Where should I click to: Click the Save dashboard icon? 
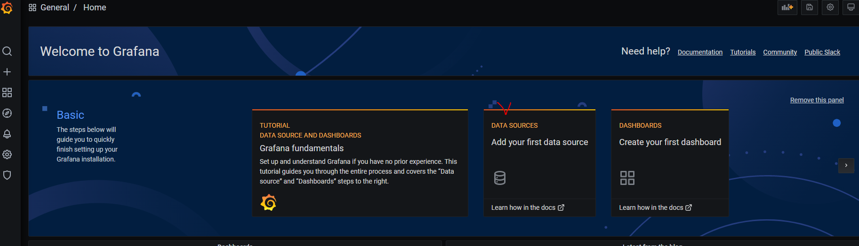810,7
